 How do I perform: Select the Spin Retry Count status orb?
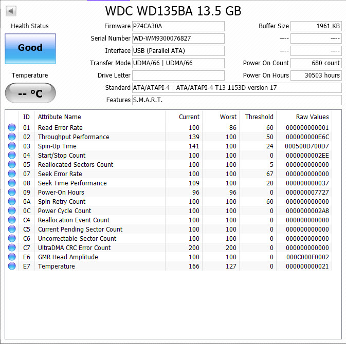point(12,201)
